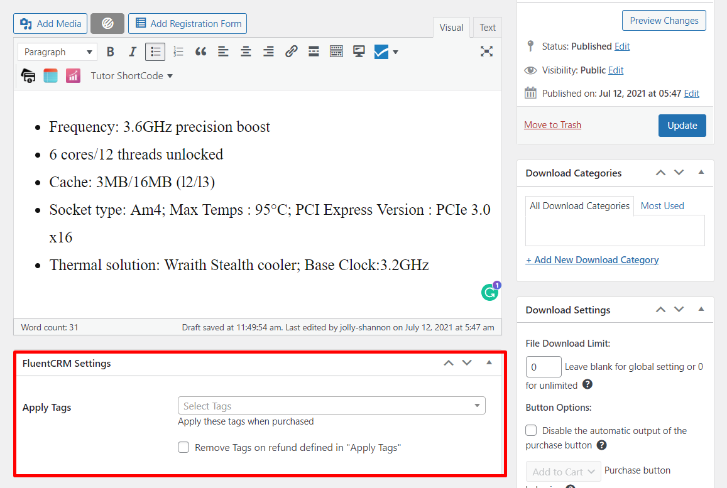Collapse the Download Categories panel
The height and width of the screenshot is (488, 727).
coord(701,172)
